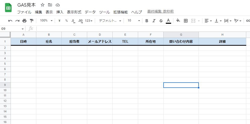Open the 100% zoom dropdown

click(46, 21)
